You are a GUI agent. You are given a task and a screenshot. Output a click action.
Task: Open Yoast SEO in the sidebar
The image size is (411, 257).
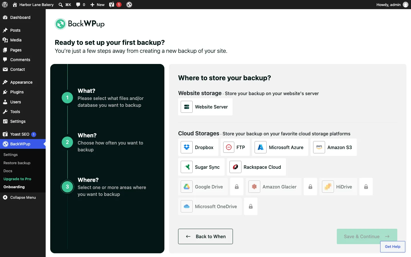(x=23, y=134)
